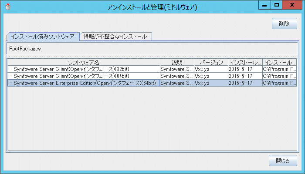Click the 削除 (delete) button
Image resolution: width=305 pixels, height=174 pixels.
pos(285,23)
